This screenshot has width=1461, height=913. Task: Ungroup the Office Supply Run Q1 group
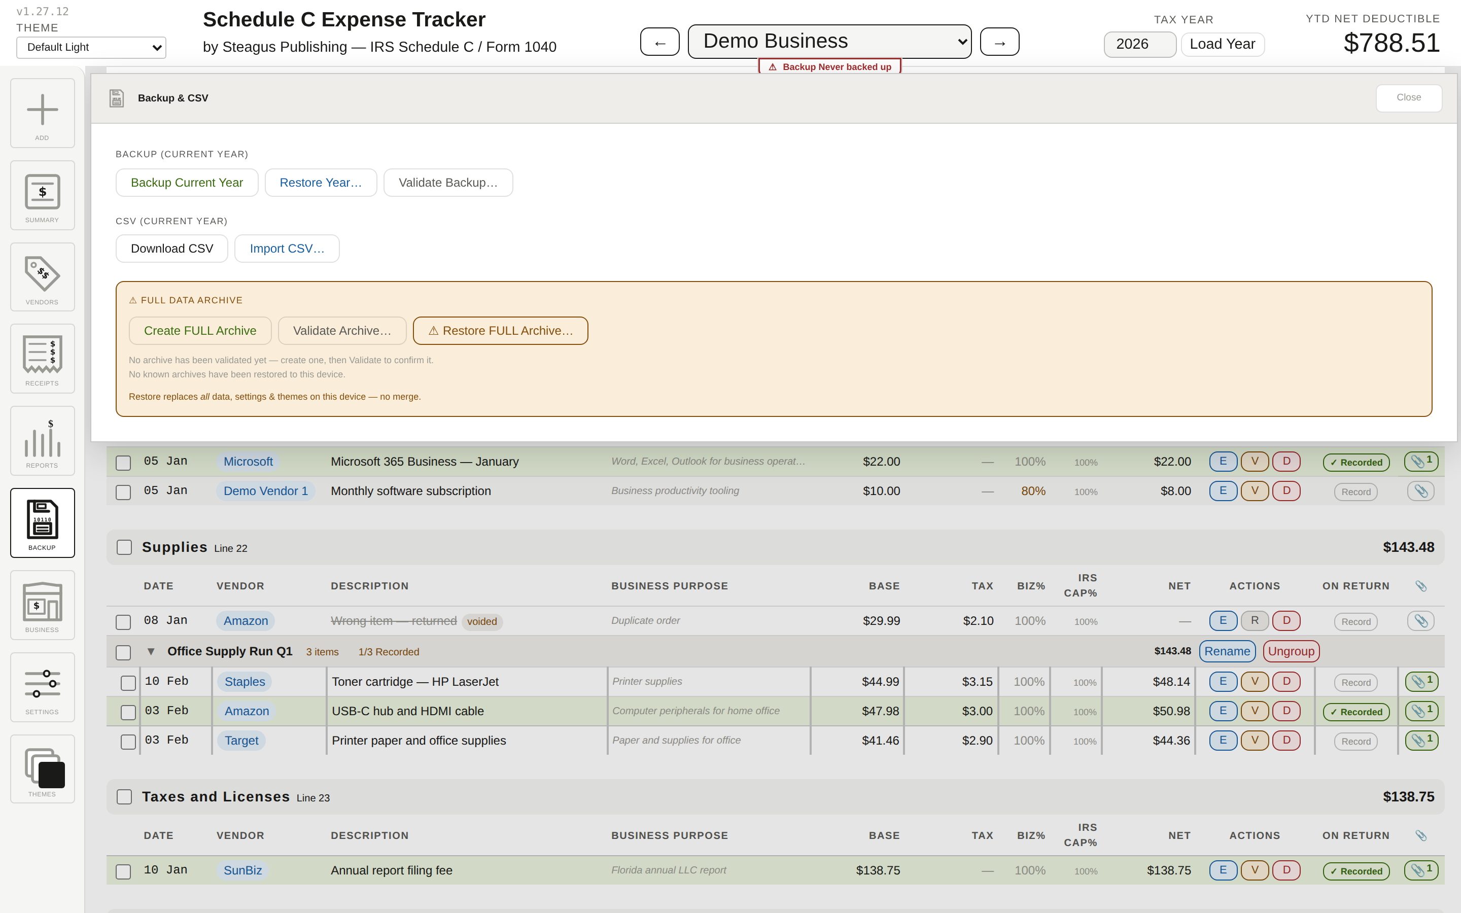coord(1291,651)
